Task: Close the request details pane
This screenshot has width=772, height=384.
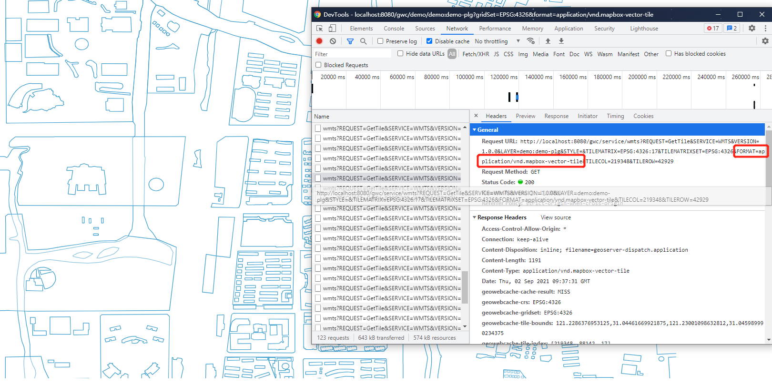Action: [476, 116]
